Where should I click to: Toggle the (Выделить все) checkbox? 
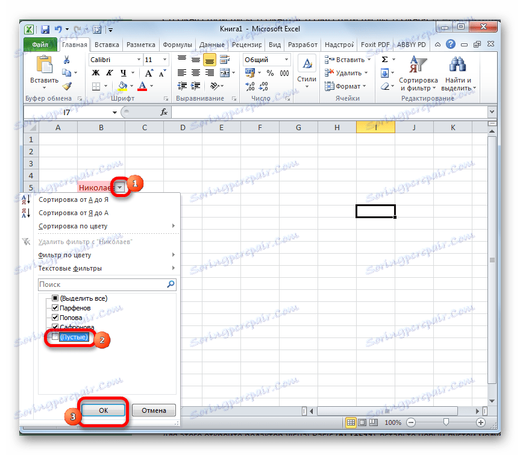click(55, 298)
